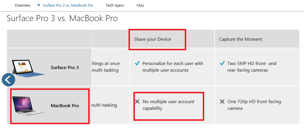Click the MacBook Pro row label

point(65,106)
